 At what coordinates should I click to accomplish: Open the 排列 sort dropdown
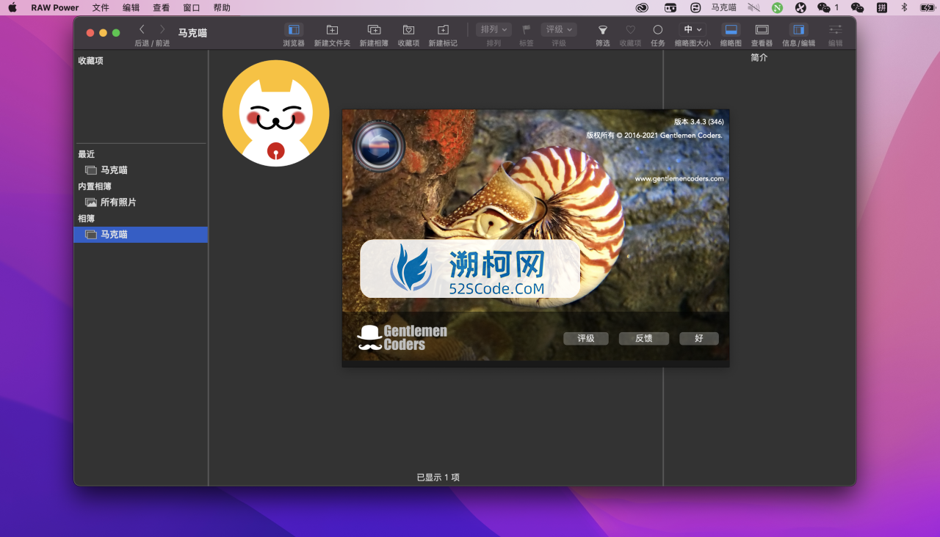[493, 29]
